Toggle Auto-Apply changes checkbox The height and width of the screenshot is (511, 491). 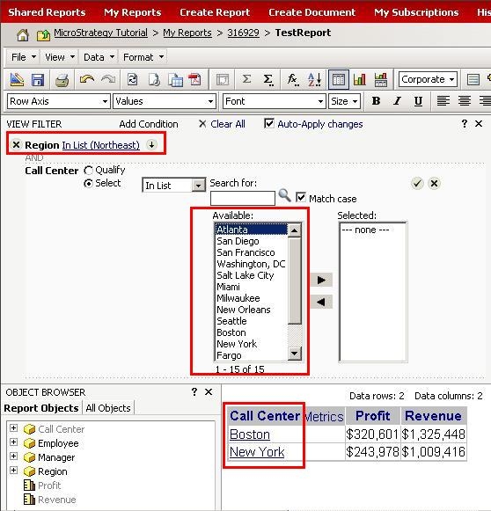click(x=269, y=123)
